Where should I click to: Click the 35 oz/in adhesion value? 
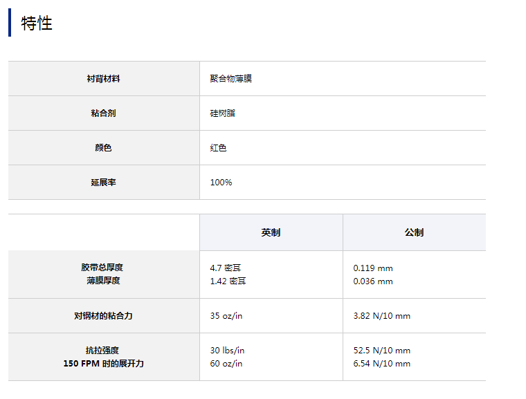226,316
